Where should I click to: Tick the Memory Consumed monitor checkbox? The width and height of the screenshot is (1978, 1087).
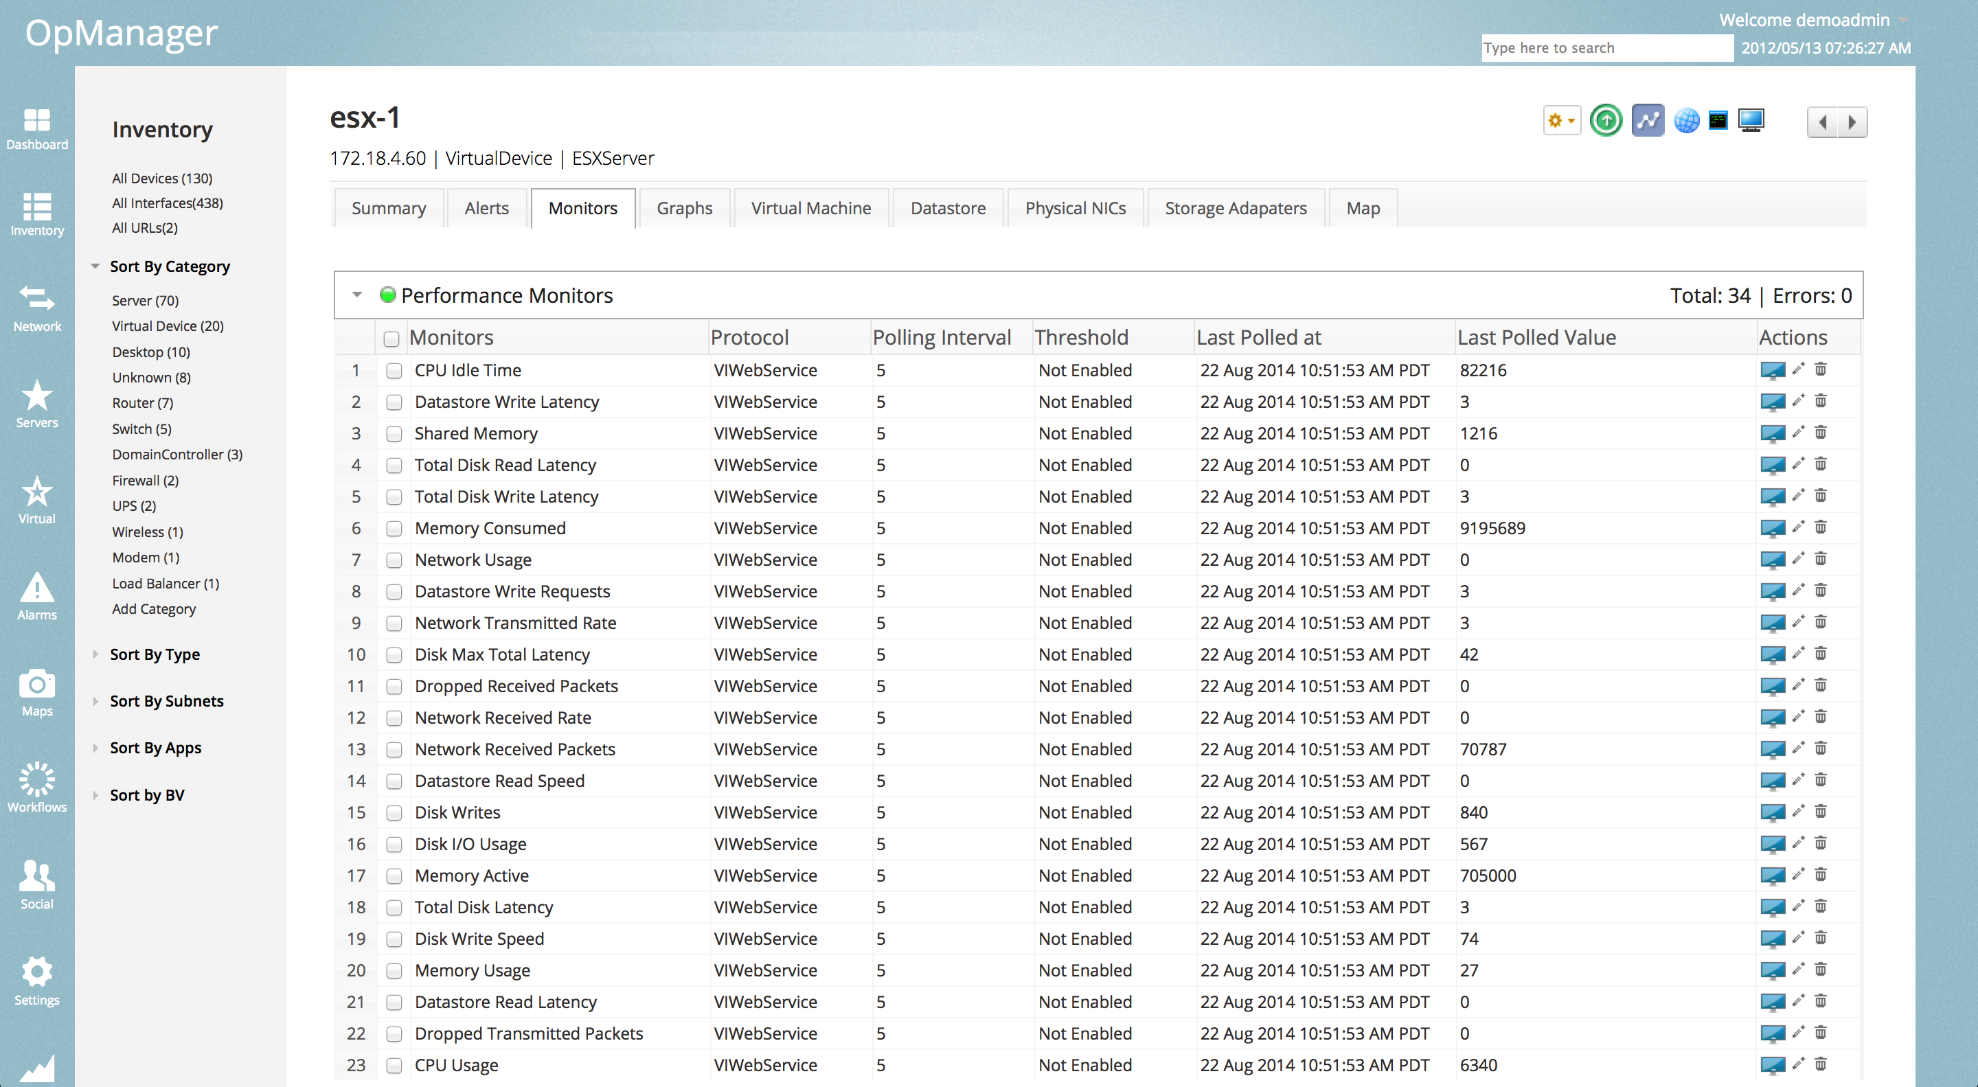[394, 529]
